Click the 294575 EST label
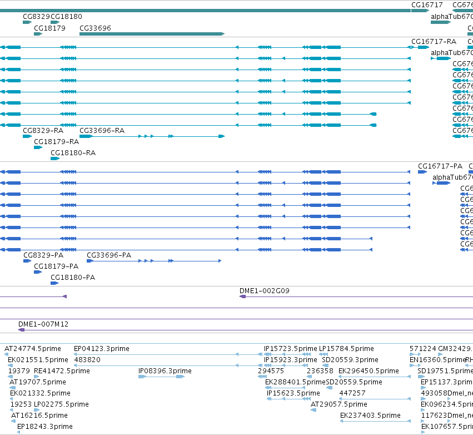473x435 pixels. click(271, 371)
